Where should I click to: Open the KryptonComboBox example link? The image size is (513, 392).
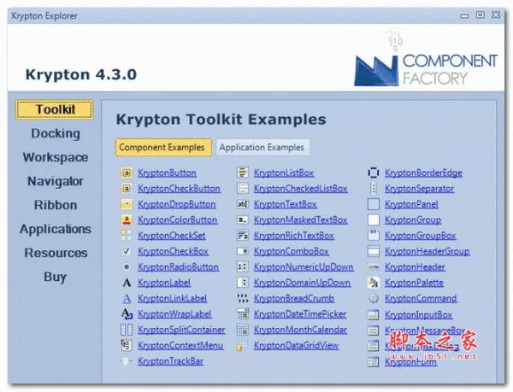[x=292, y=251]
